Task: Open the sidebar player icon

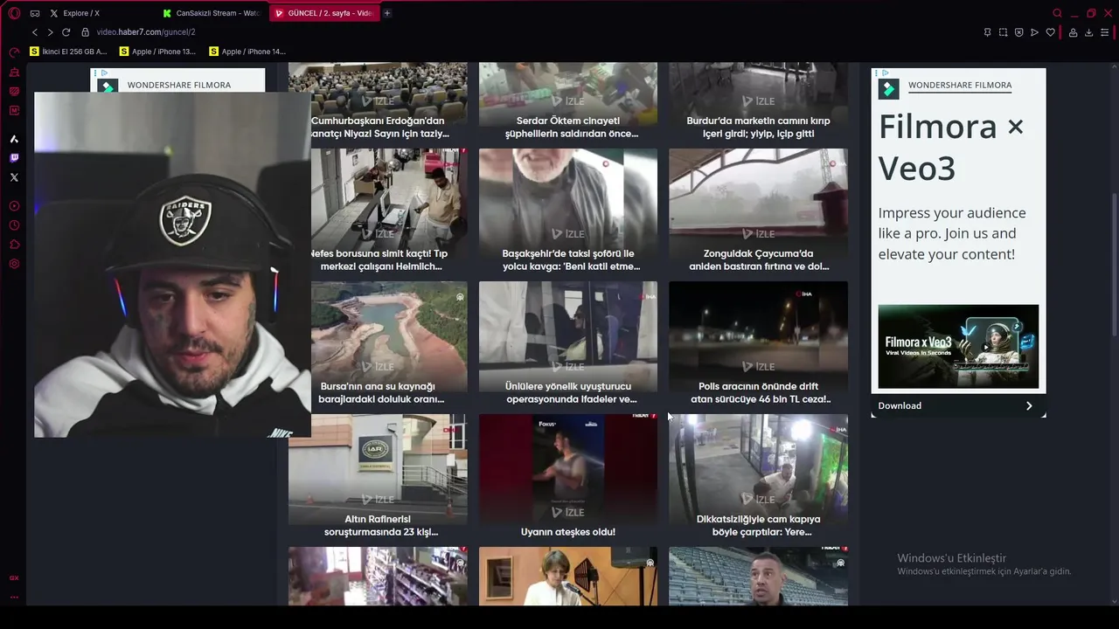Action: point(14,206)
